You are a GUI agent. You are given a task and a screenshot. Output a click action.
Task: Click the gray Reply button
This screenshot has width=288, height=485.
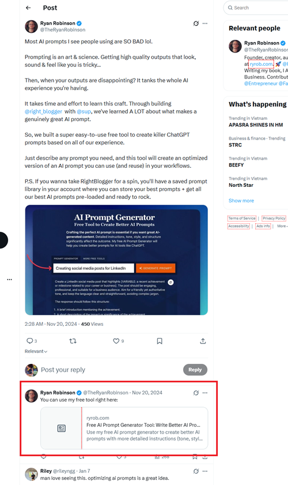click(x=195, y=370)
